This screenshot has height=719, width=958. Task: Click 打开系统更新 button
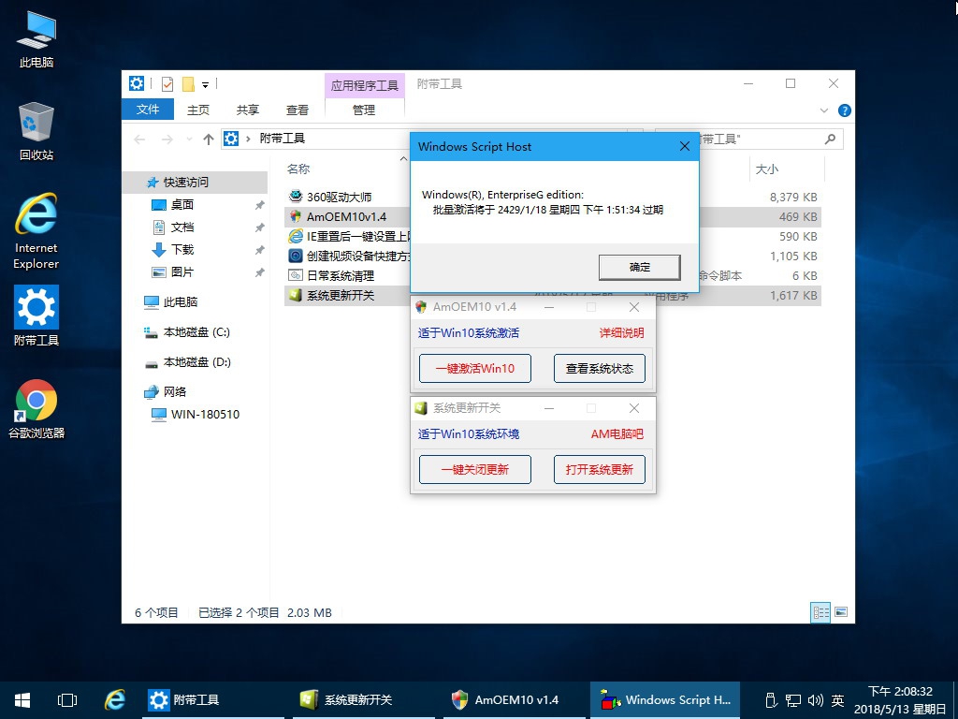599,469
